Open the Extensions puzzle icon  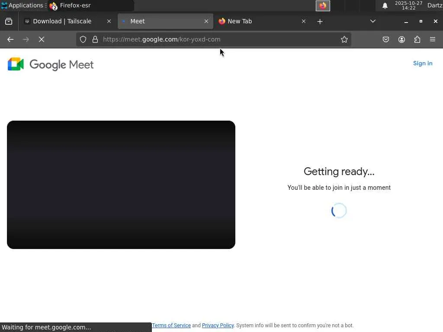tap(417, 39)
